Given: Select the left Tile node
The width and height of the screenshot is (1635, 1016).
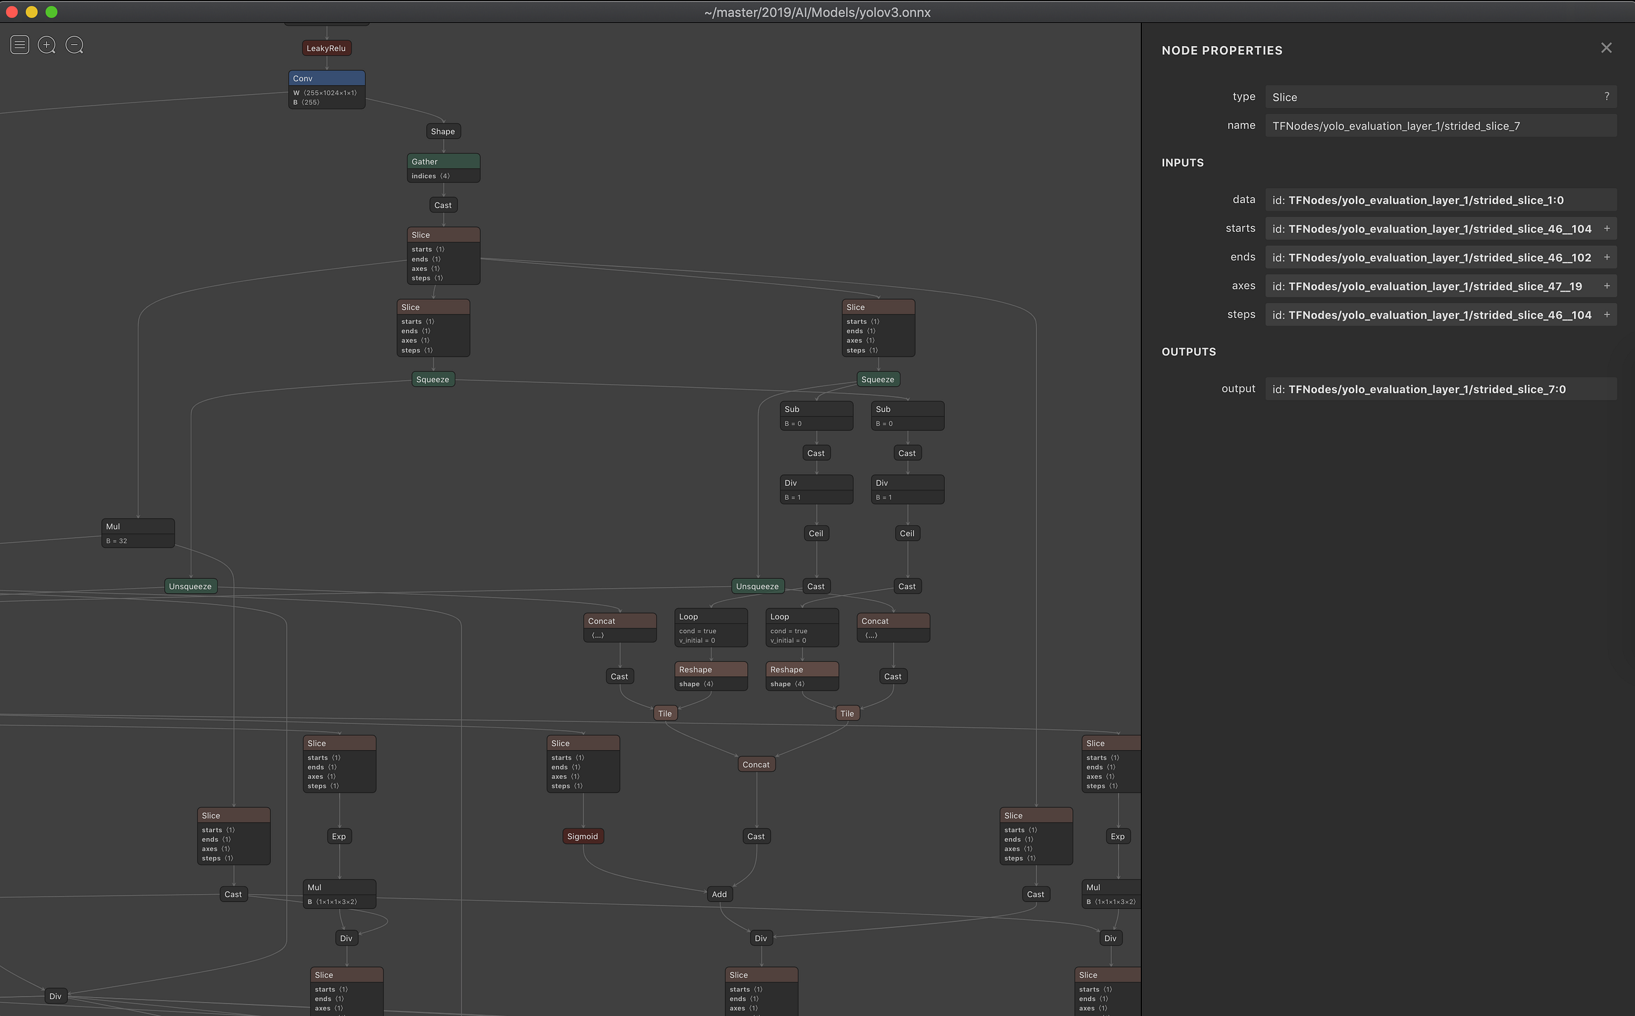Looking at the screenshot, I should 665,714.
